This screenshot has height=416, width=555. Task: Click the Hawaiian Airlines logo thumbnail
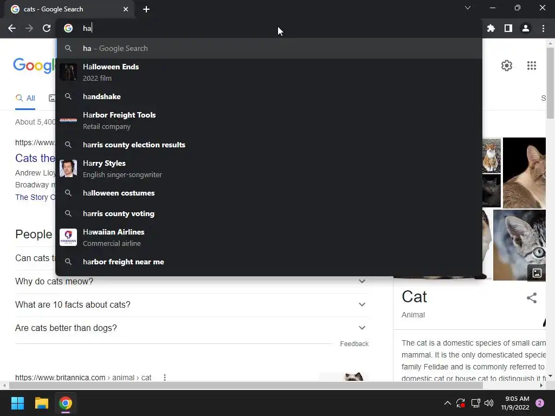coord(68,237)
